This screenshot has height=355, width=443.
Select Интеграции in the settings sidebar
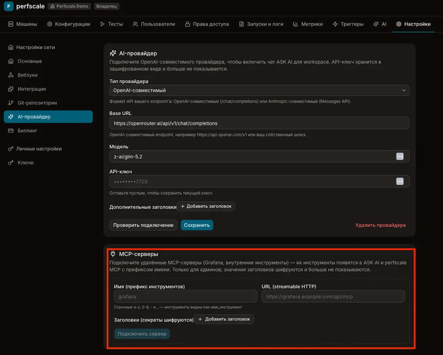click(48, 89)
